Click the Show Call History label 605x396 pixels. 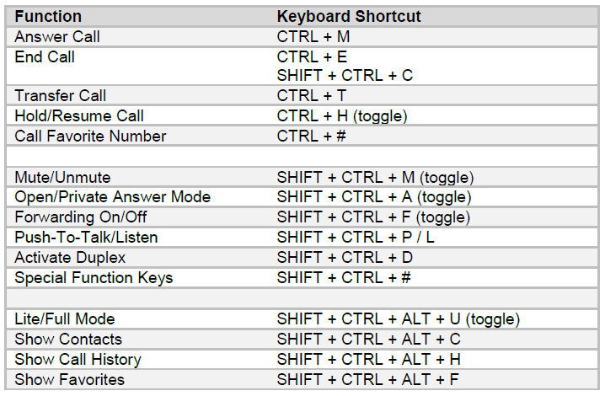tap(78, 360)
